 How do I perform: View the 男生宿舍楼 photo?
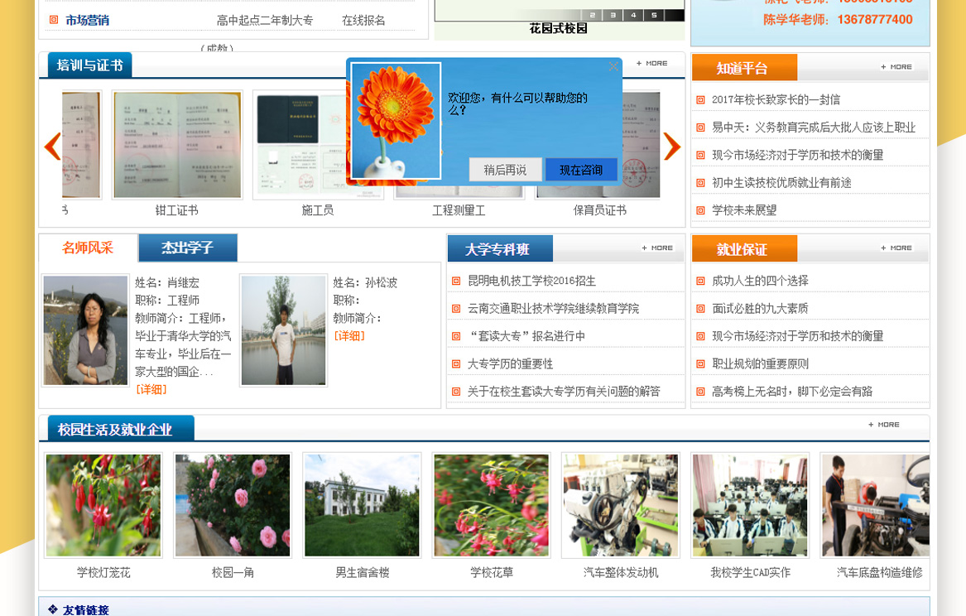click(x=362, y=505)
